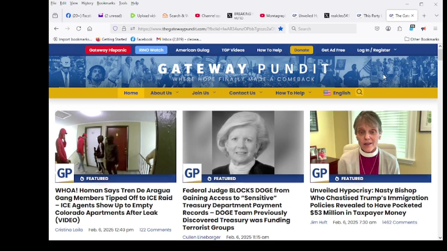Open the Help menu
This screenshot has height=251, width=447.
(135, 3)
